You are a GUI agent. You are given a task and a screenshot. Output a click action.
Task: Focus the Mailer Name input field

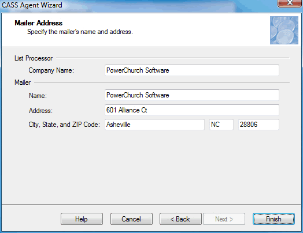[x=192, y=95]
